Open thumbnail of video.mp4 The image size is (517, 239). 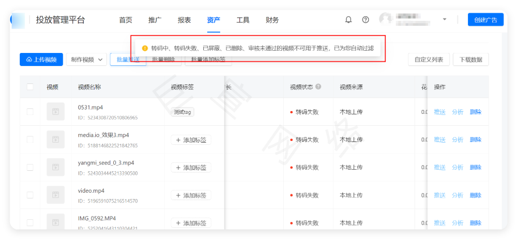click(55, 195)
